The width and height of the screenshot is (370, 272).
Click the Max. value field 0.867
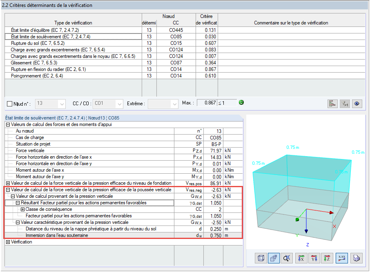click(207, 103)
